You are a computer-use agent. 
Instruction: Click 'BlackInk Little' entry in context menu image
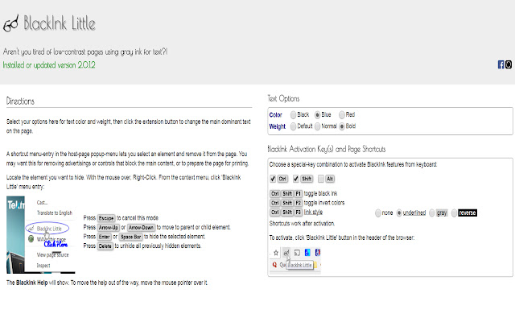[49, 229]
